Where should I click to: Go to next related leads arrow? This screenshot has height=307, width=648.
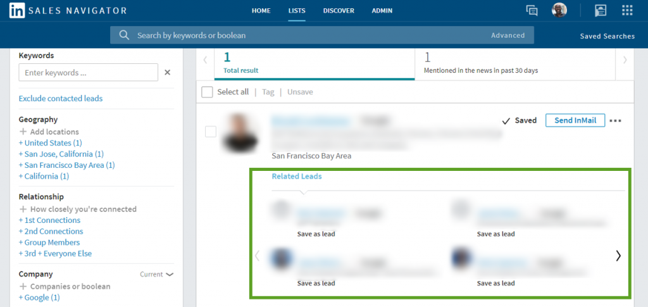618,256
